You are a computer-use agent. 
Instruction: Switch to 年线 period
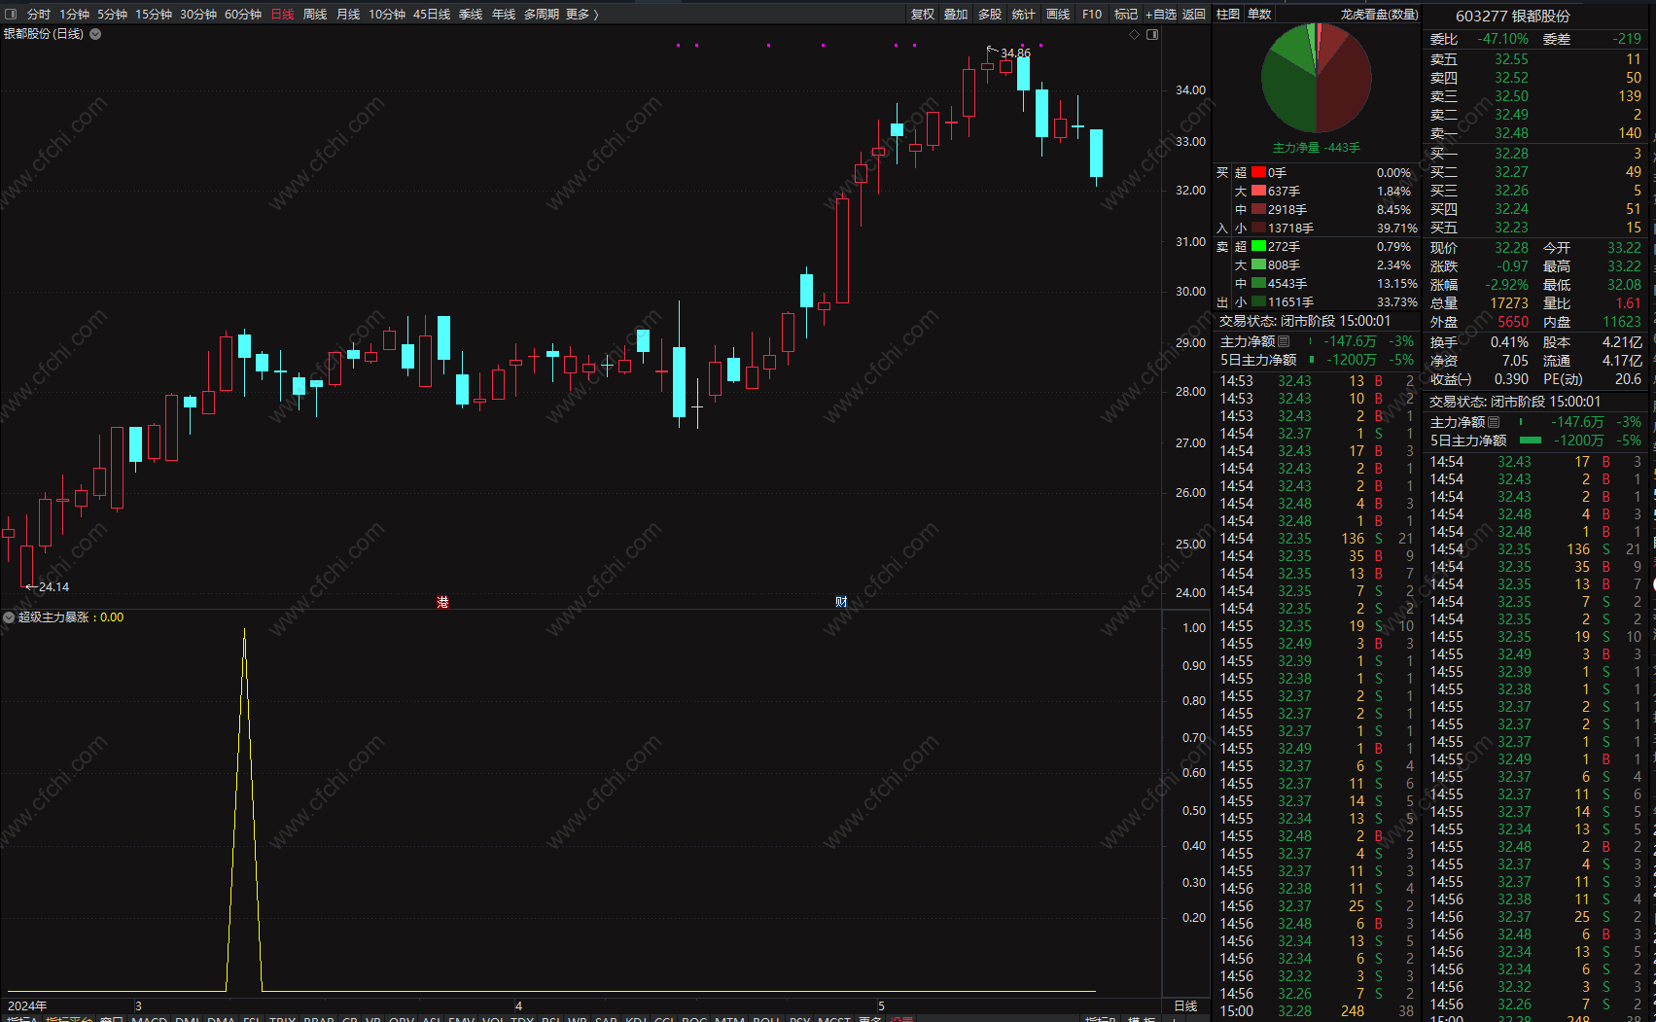(504, 15)
